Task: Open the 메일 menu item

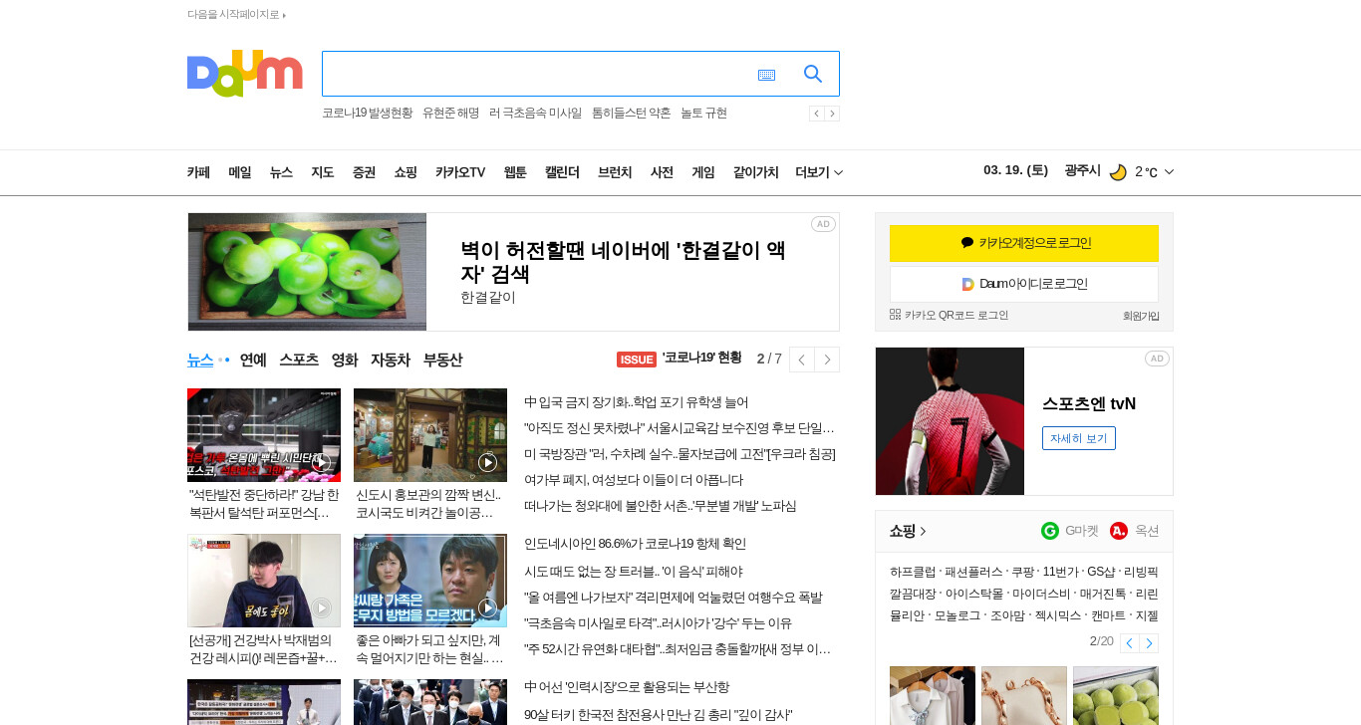Action: point(240,172)
